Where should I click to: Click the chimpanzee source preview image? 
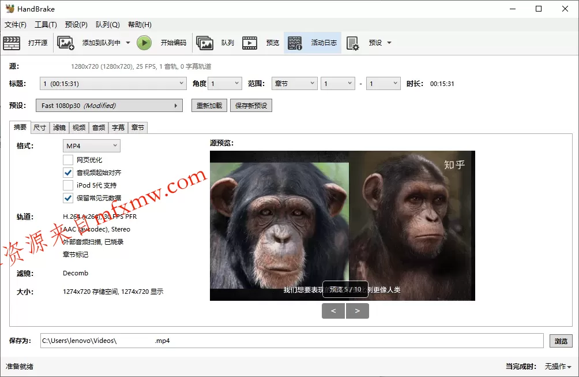pos(343,226)
